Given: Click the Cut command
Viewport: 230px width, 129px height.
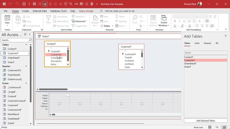Looking at the screenshot, I should point(26,17).
